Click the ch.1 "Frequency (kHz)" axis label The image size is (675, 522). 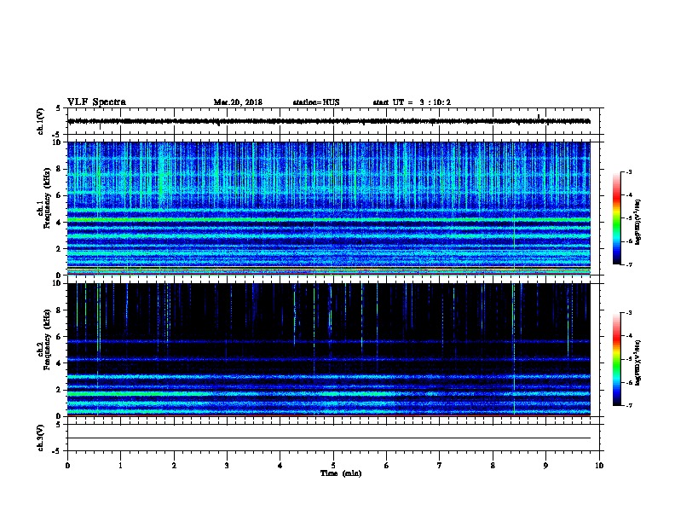click(x=47, y=198)
